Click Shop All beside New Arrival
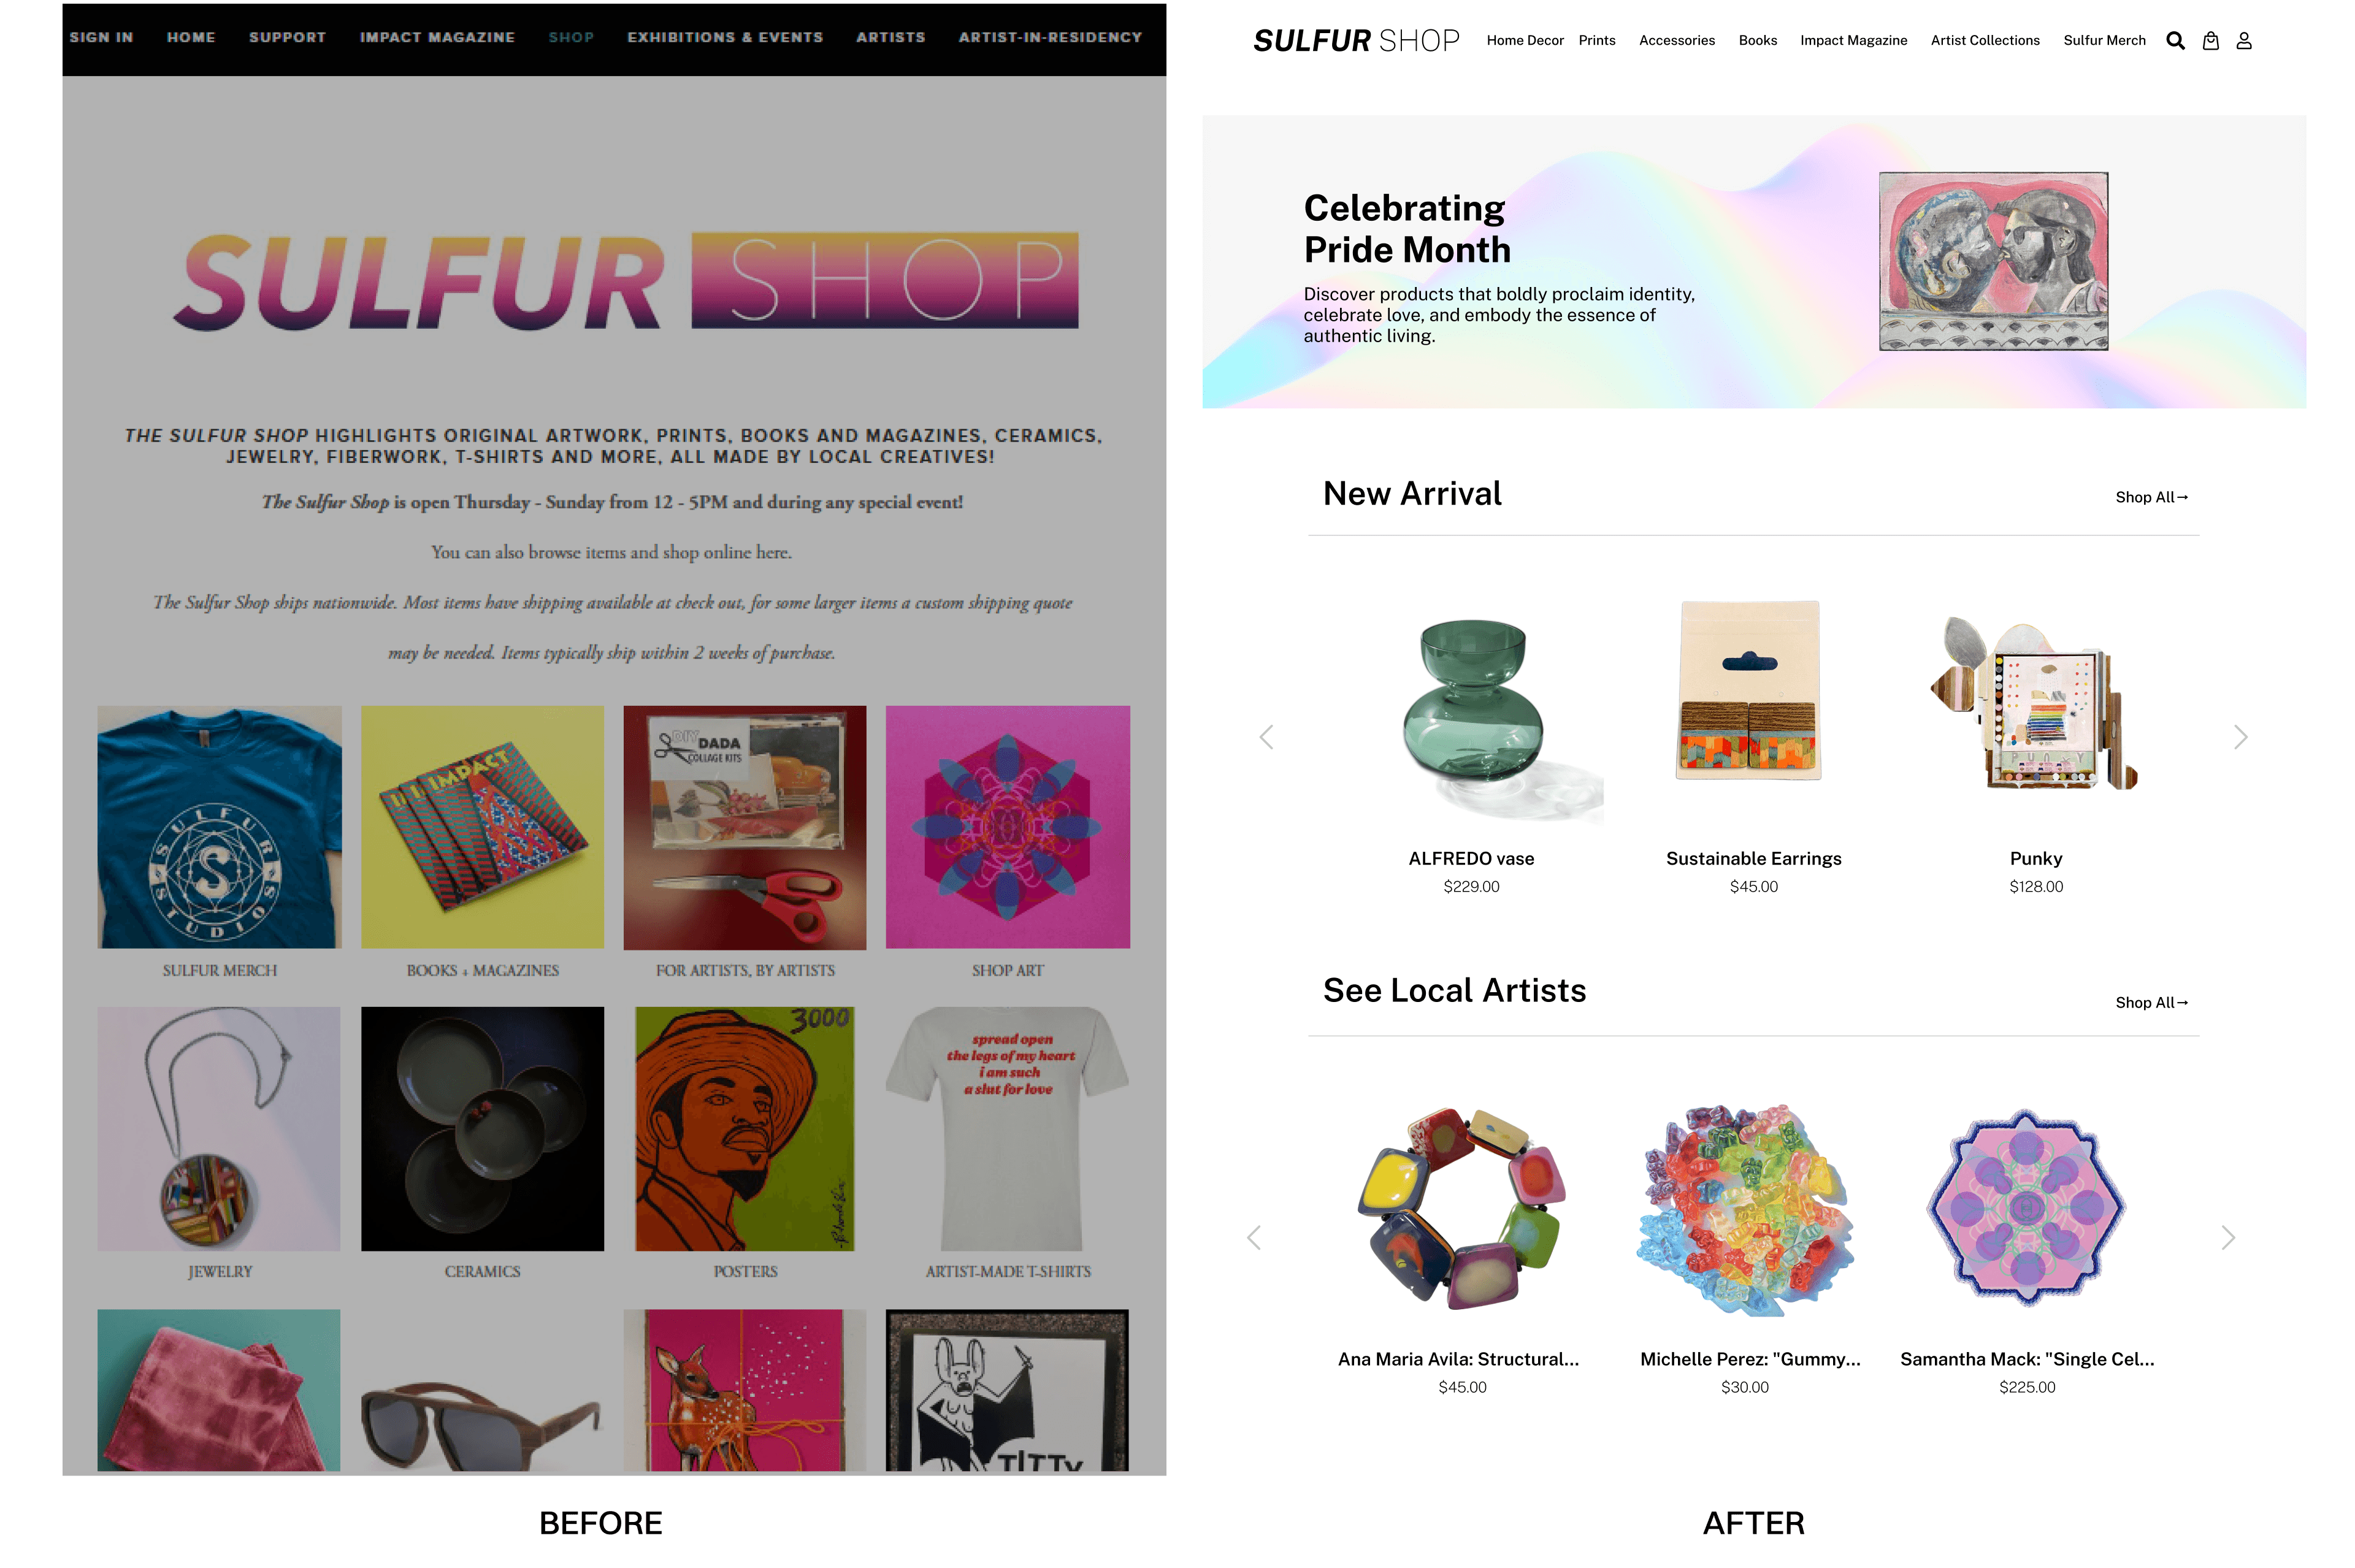The width and height of the screenshot is (2355, 1568). coord(2151,497)
